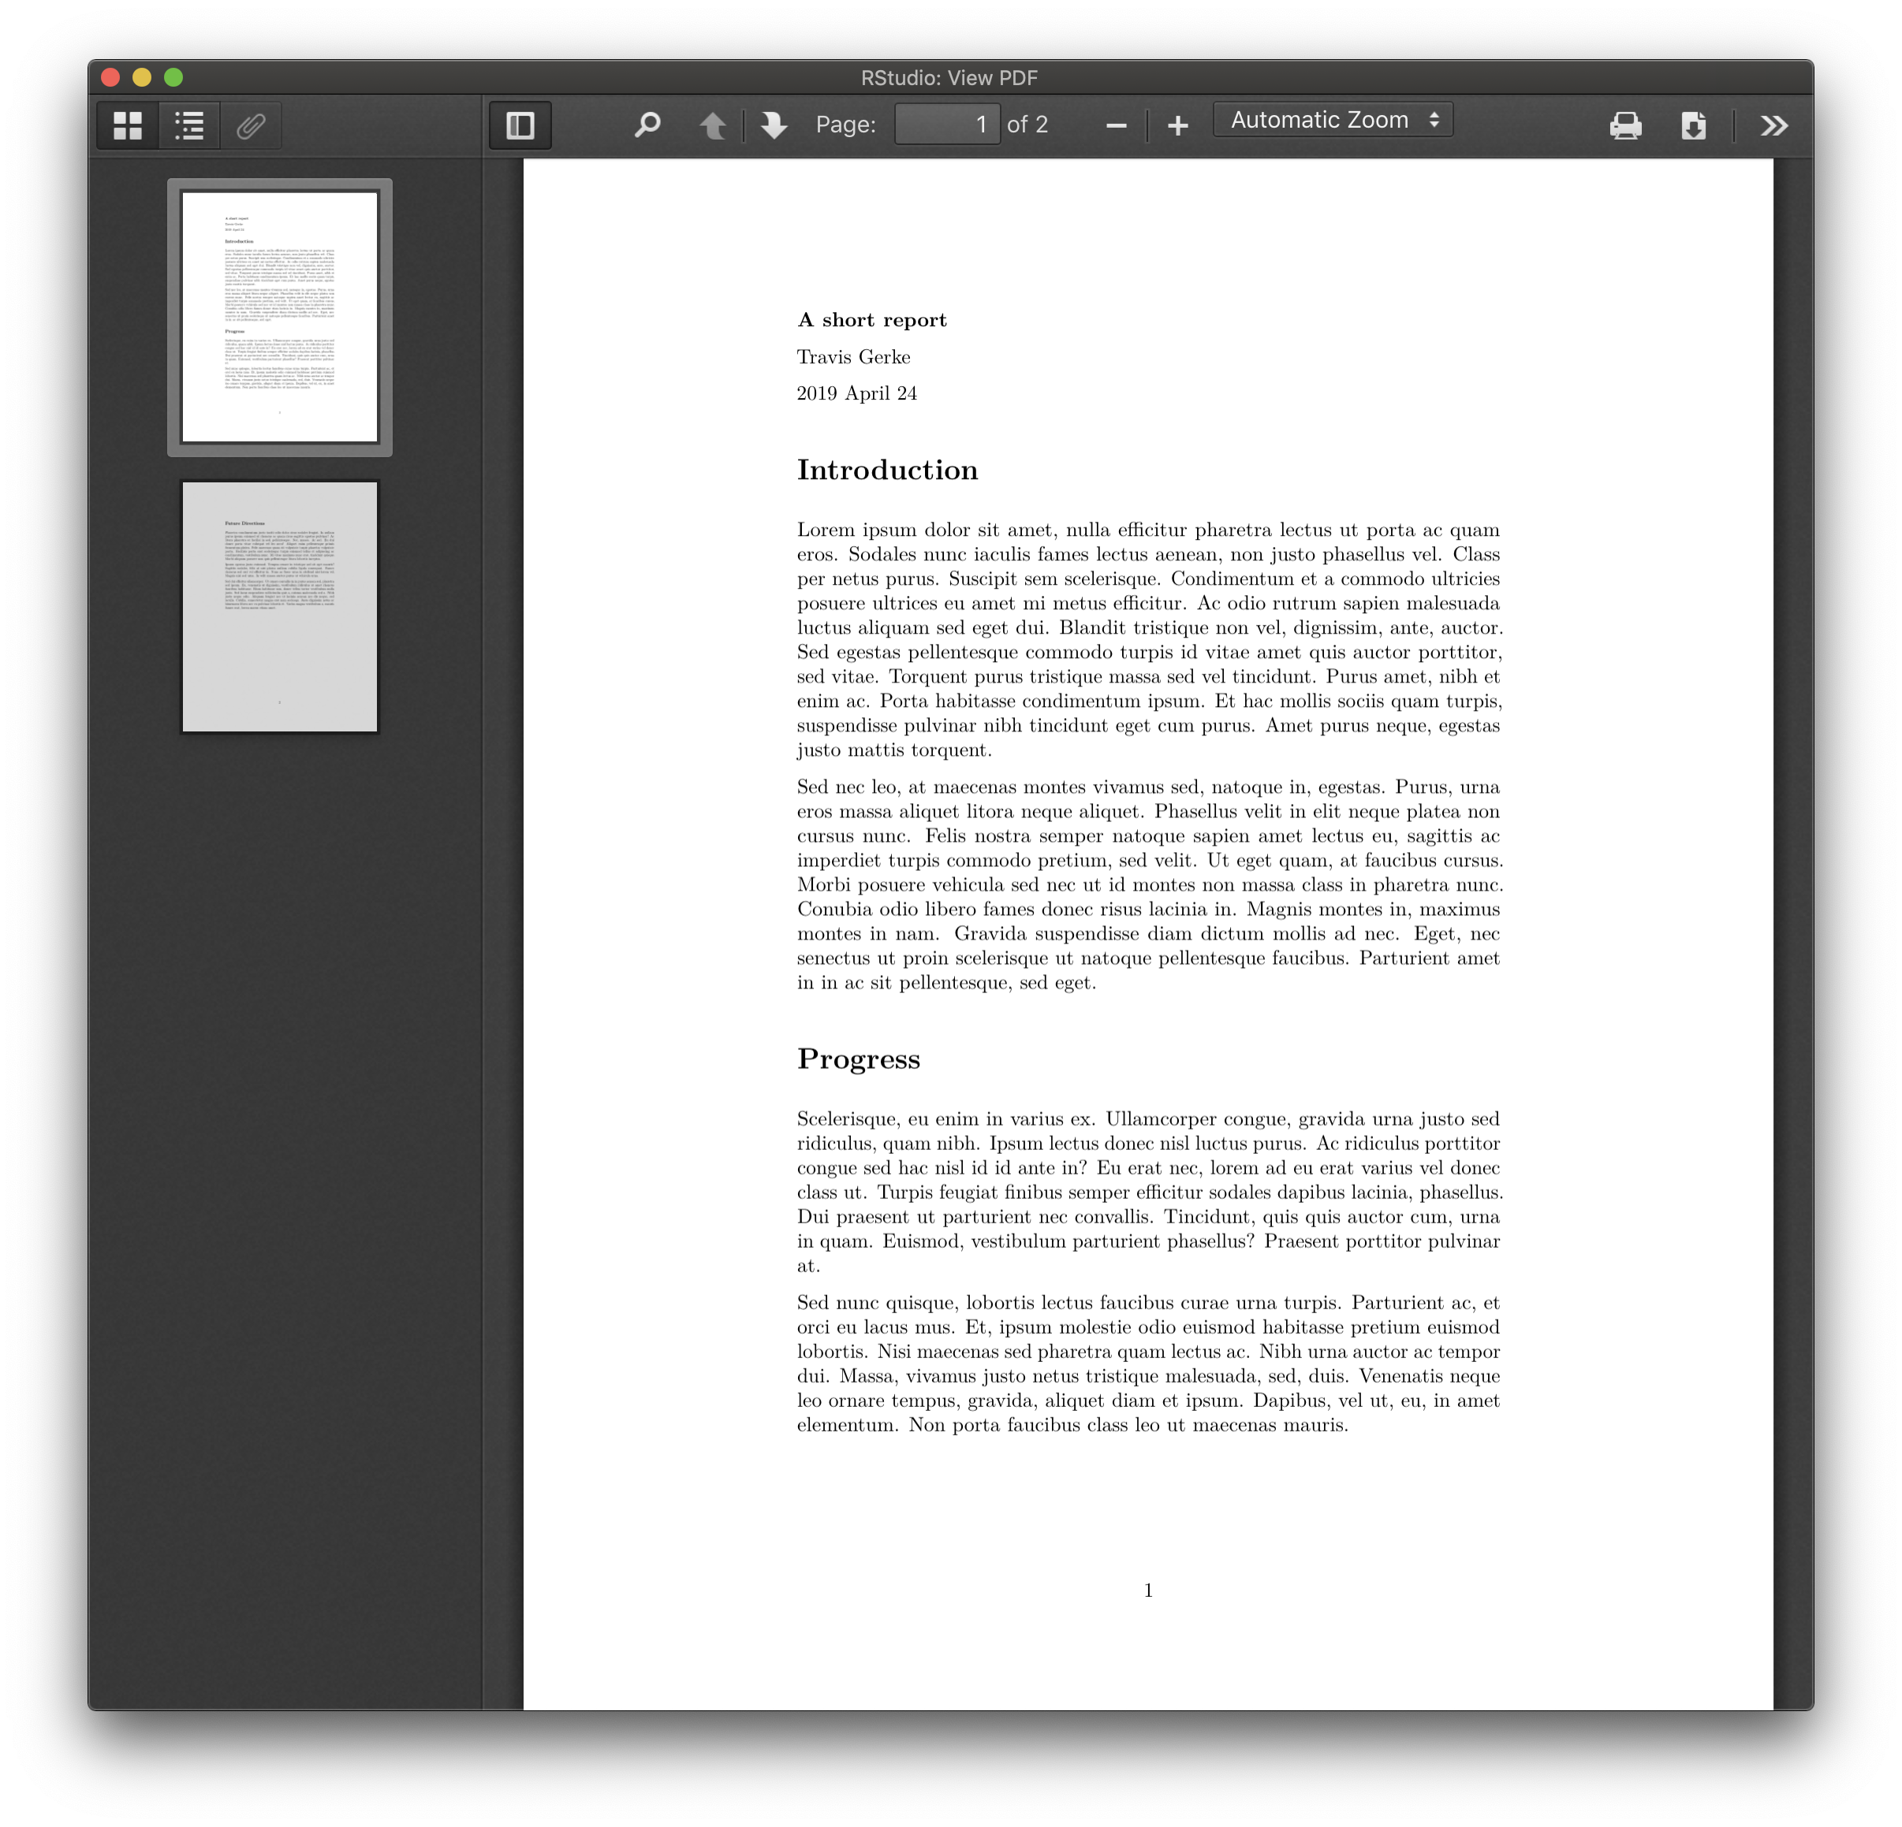Go to the next page arrow
This screenshot has width=1902, height=1827.
(x=774, y=125)
